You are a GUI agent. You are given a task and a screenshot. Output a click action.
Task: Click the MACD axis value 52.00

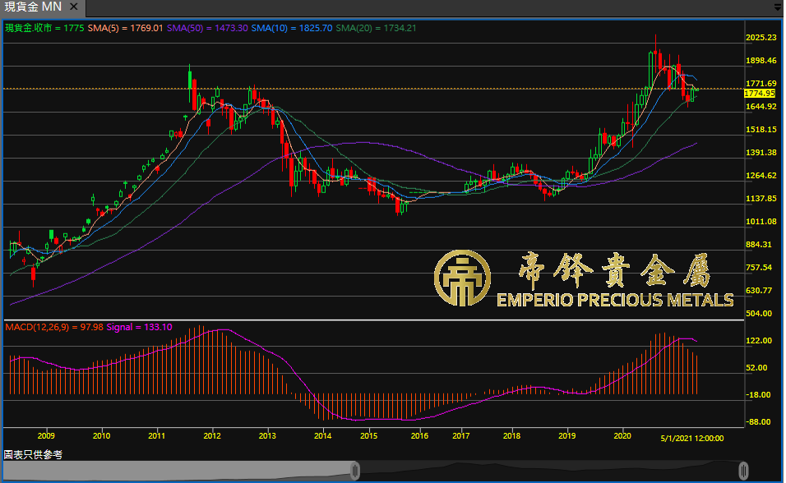click(x=757, y=368)
